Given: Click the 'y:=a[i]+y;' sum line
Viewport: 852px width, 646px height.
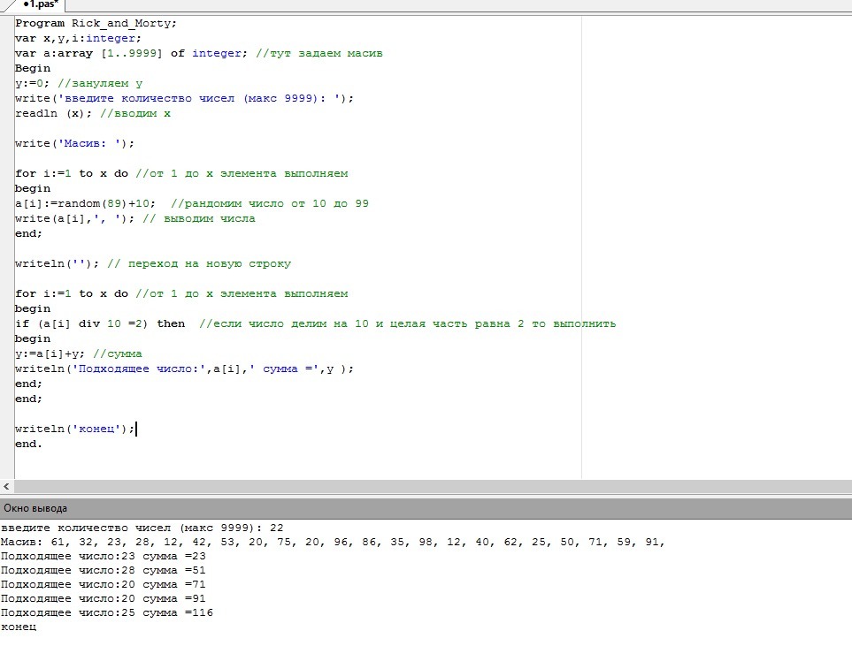Looking at the screenshot, I should [x=79, y=354].
